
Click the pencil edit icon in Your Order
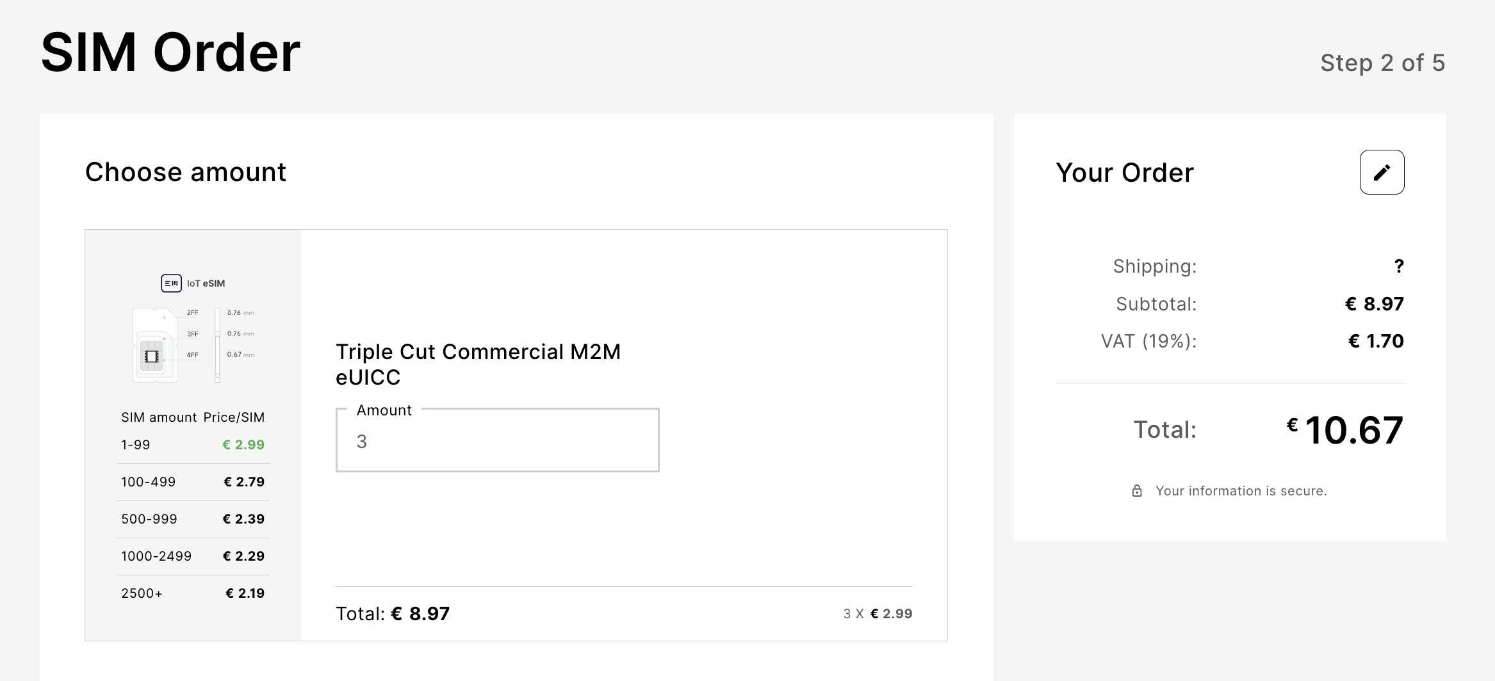click(1382, 172)
